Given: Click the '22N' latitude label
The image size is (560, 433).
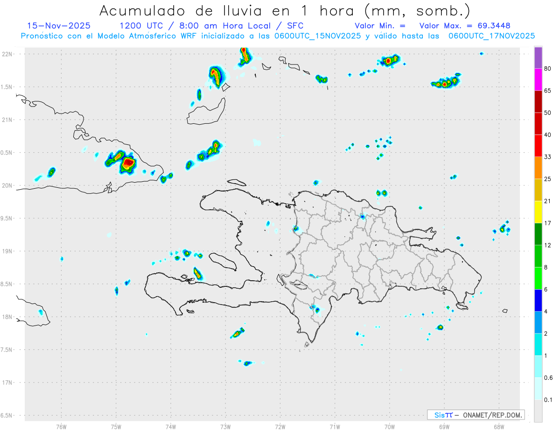Looking at the screenshot, I should [x=7, y=54].
